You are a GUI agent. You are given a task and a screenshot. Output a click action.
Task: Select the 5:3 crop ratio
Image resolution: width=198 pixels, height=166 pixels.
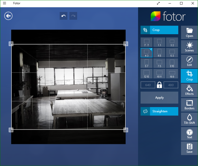pos(172,53)
